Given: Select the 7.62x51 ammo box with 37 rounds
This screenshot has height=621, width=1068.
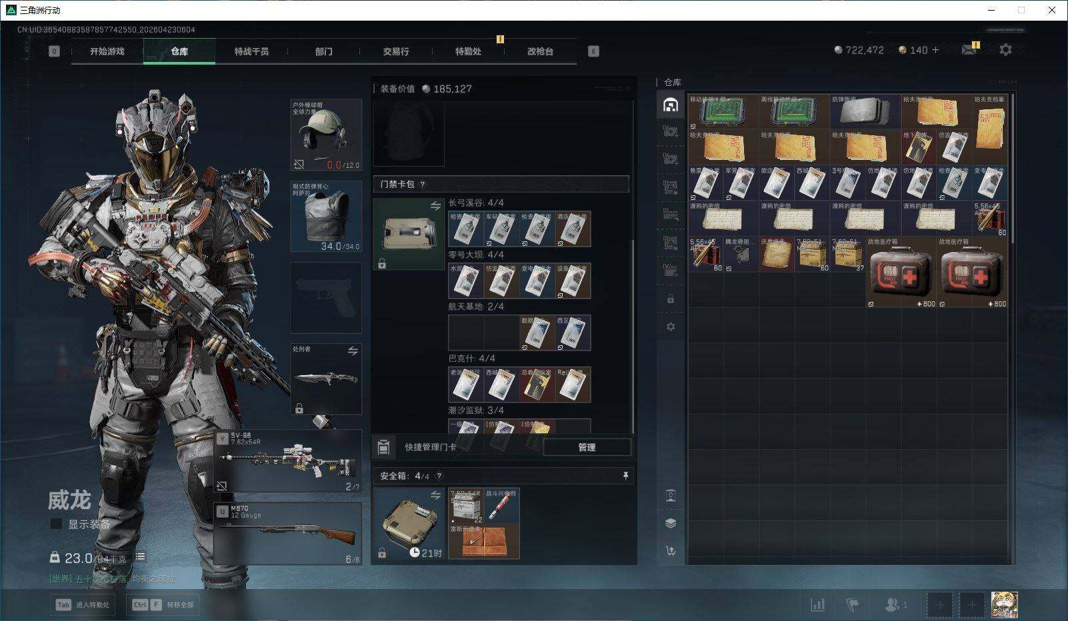Looking at the screenshot, I should point(848,255).
